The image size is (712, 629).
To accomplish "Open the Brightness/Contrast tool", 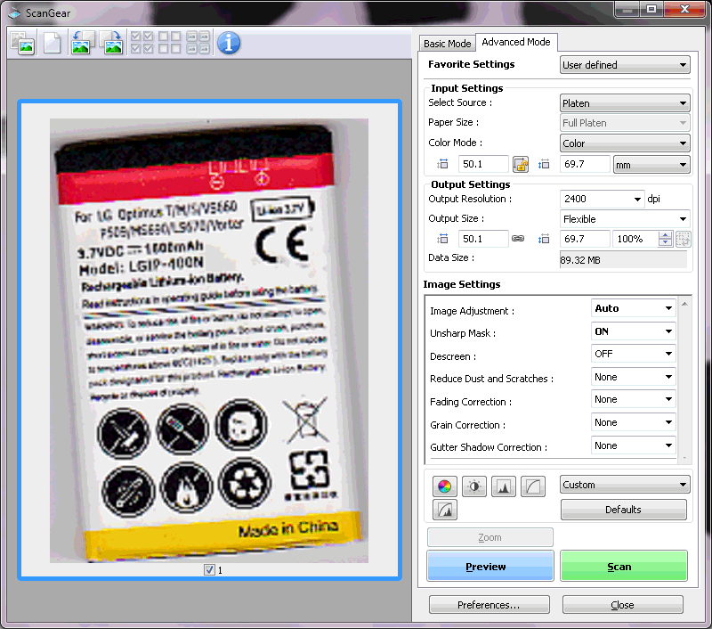I will pos(474,486).
